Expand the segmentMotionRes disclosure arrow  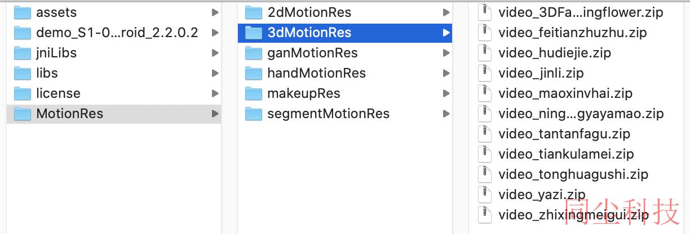coord(446,114)
